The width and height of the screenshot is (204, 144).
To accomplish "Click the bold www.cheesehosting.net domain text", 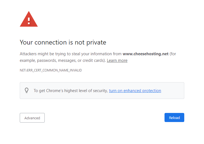I will (145, 54).
